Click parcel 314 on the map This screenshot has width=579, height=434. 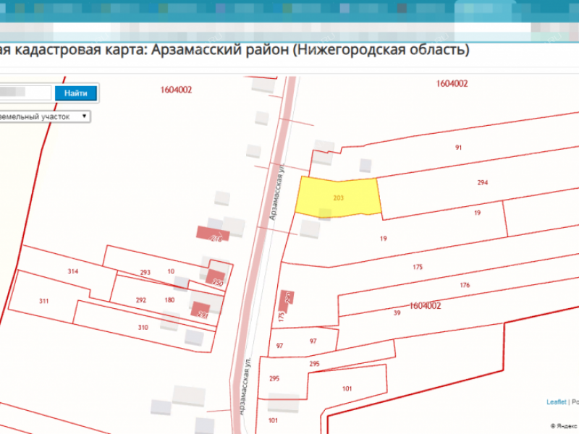coord(72,271)
